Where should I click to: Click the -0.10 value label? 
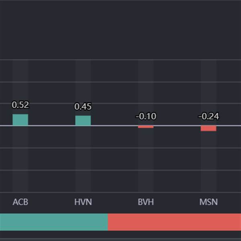coord(146,116)
